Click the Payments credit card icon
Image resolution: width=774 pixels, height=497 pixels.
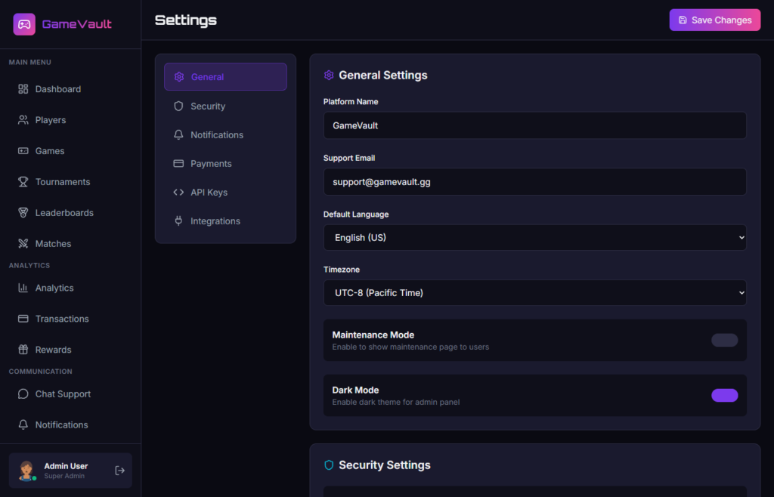point(178,163)
